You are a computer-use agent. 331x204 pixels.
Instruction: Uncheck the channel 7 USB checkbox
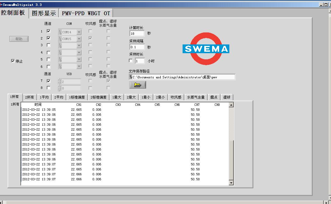[48, 81]
